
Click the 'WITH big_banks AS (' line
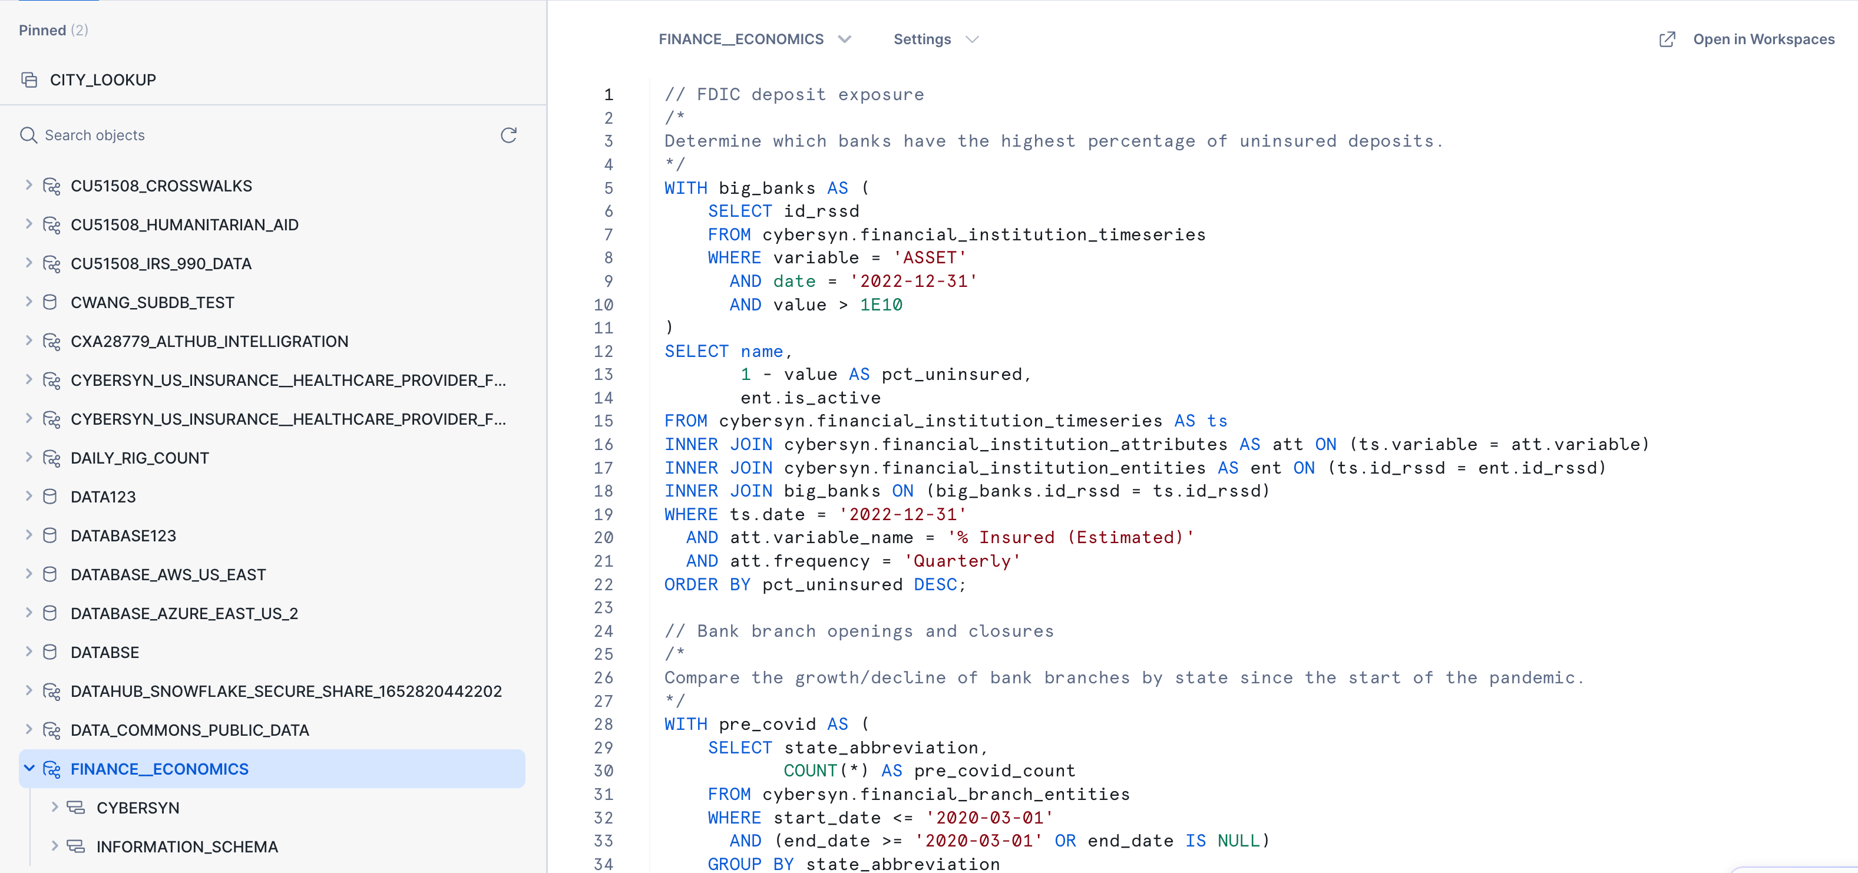point(767,187)
